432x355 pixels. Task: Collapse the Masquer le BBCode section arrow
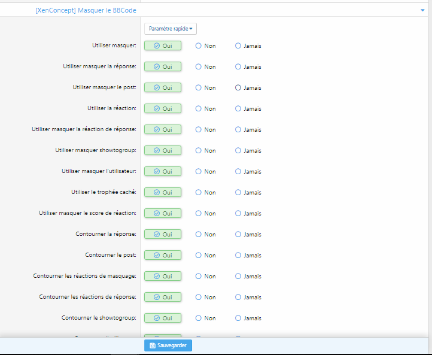click(x=423, y=10)
